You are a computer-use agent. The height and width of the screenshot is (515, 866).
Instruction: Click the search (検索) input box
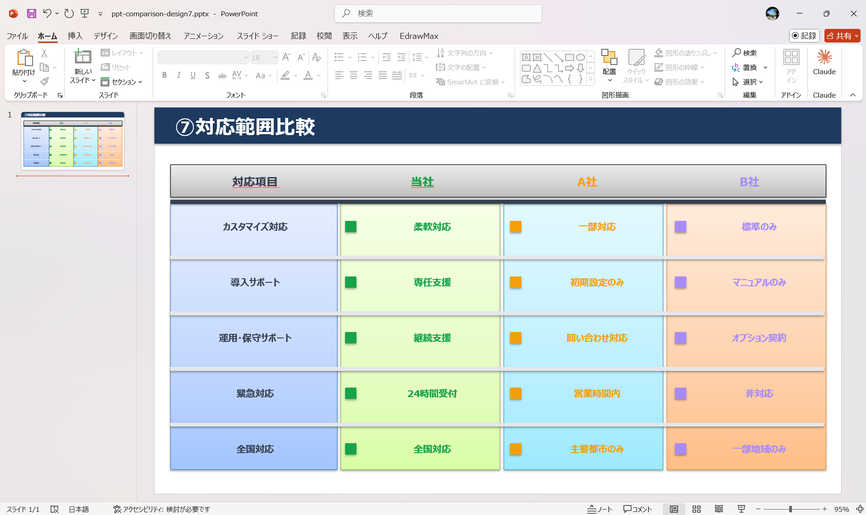tap(438, 14)
